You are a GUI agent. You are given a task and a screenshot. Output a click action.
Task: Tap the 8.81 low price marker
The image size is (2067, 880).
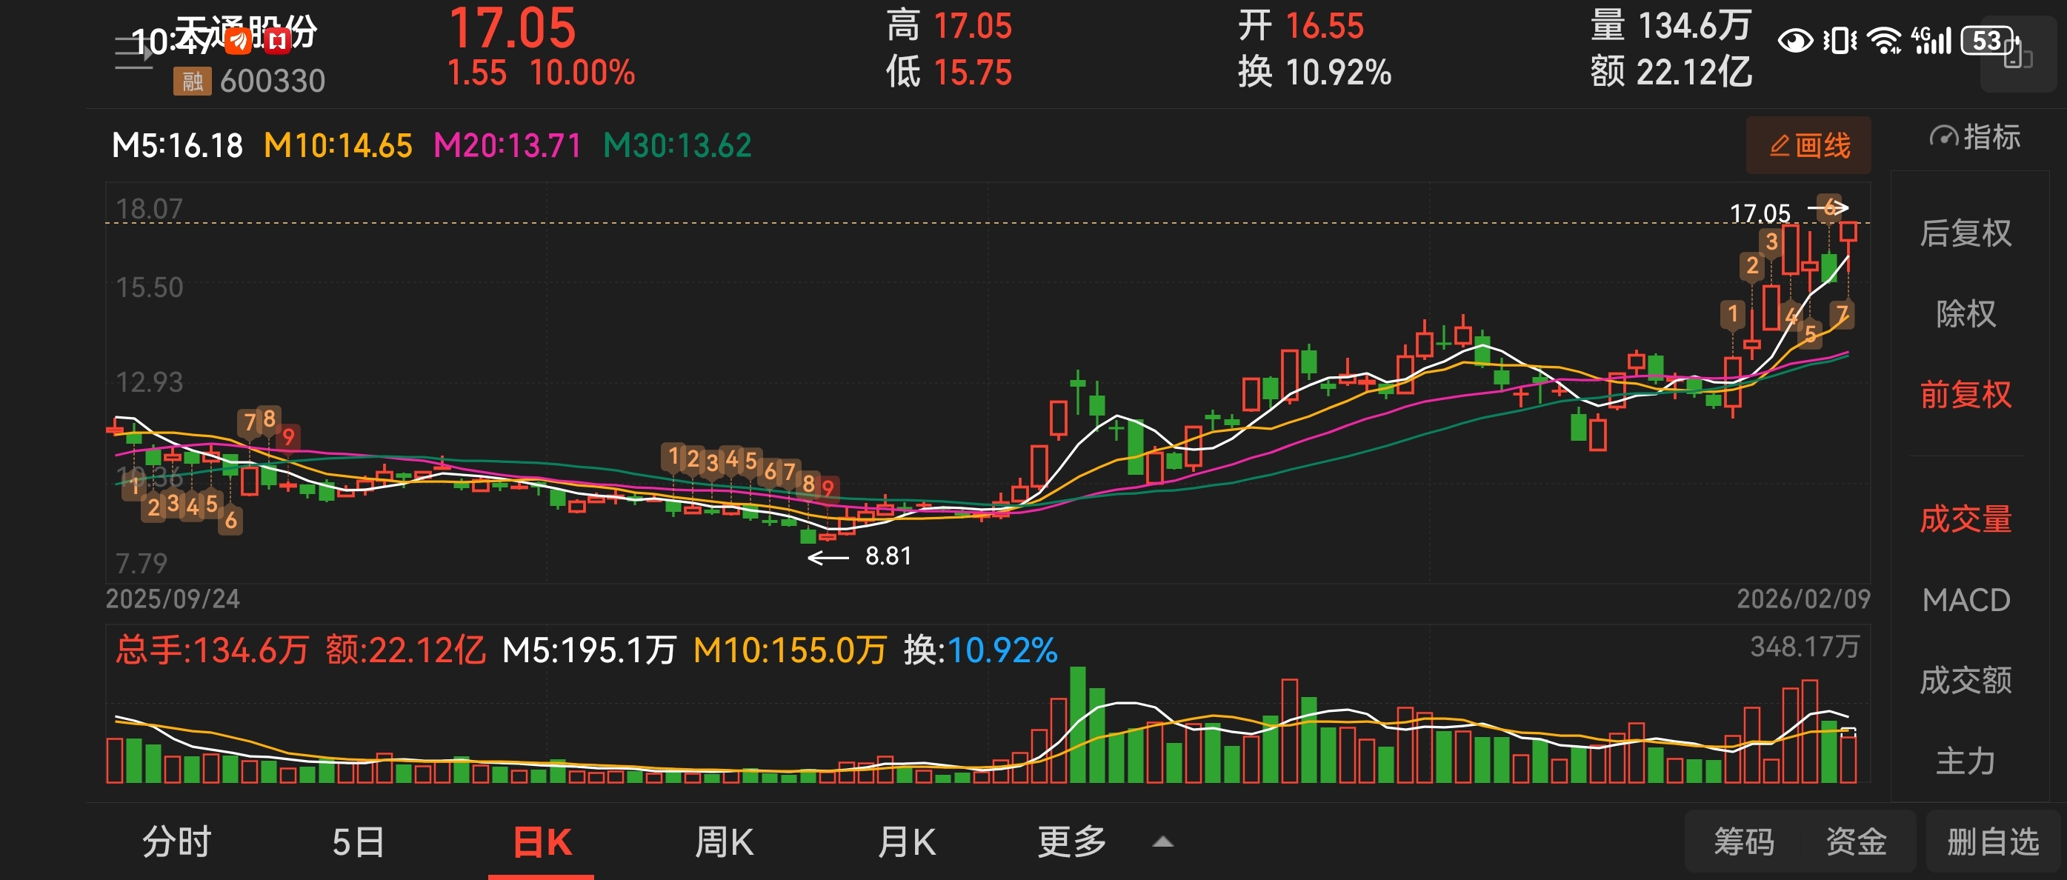pos(888,556)
